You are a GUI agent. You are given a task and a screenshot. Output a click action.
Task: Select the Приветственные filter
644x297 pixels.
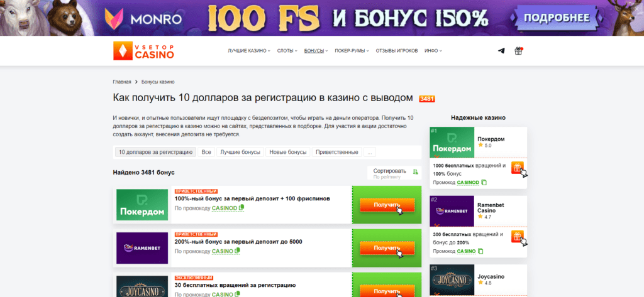(x=337, y=152)
